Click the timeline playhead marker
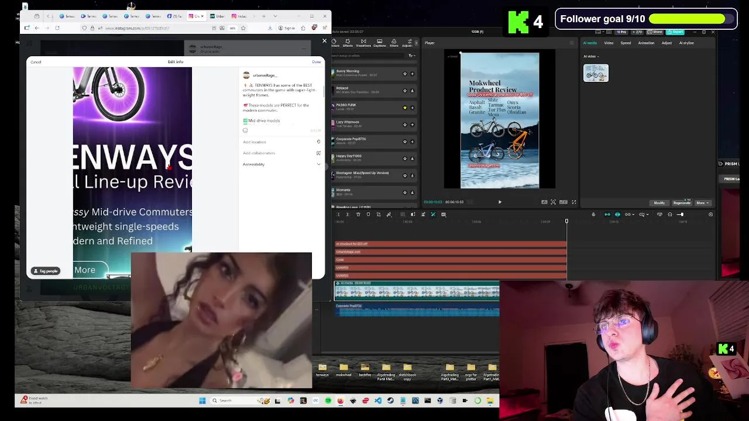 (566, 221)
